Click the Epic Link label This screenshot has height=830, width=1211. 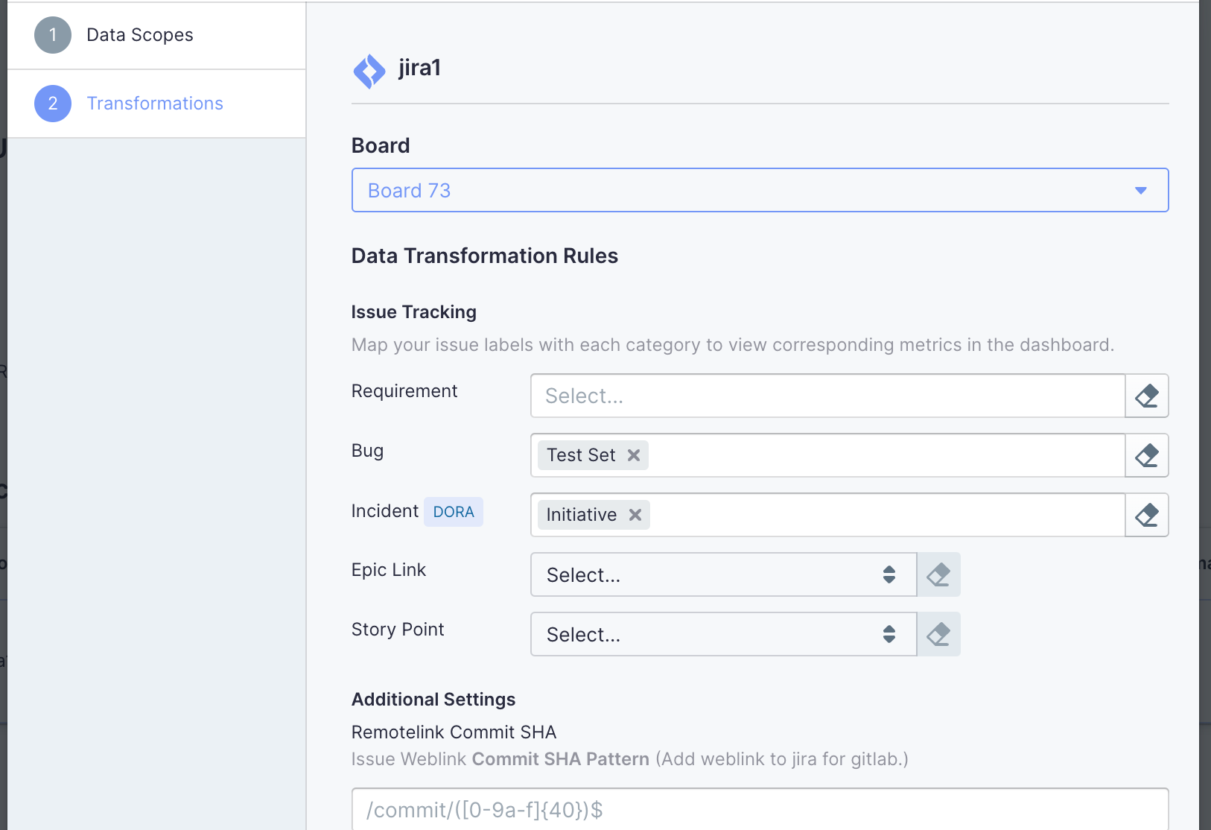click(389, 570)
